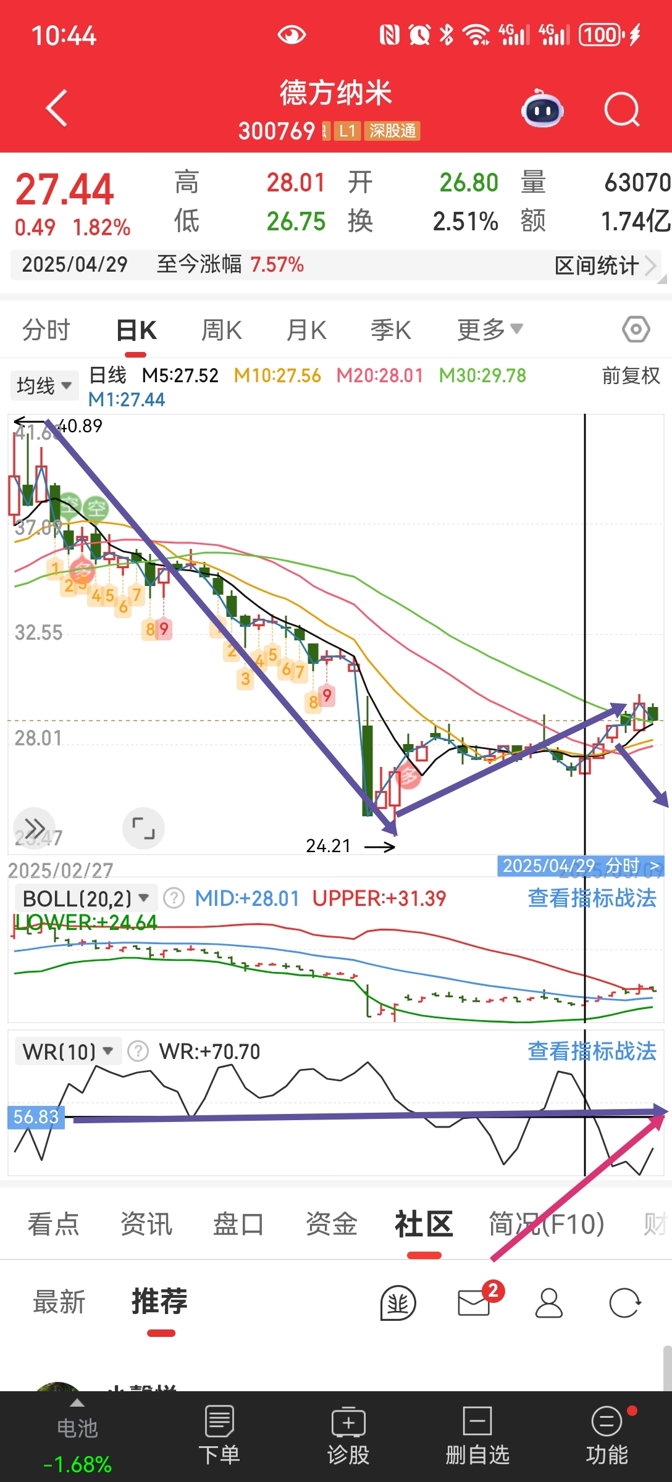The height and width of the screenshot is (1482, 672).
Task: Tap the L1 level badge
Action: 347,131
